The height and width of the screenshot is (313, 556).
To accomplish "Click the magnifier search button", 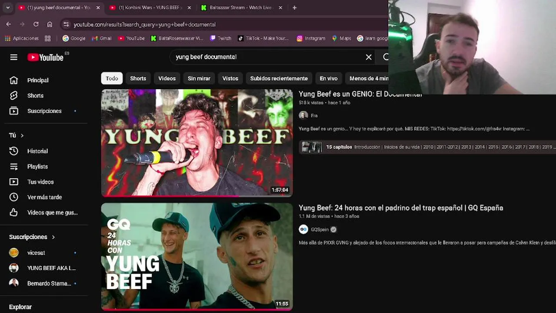I will 385,57.
